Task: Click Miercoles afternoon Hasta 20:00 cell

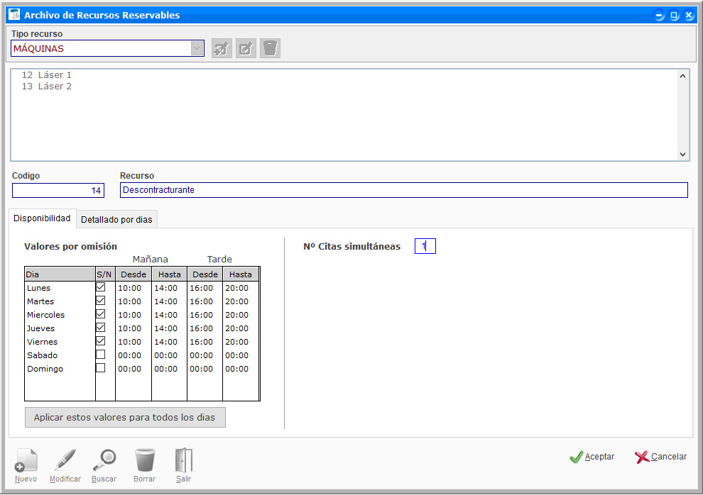Action: pos(240,315)
